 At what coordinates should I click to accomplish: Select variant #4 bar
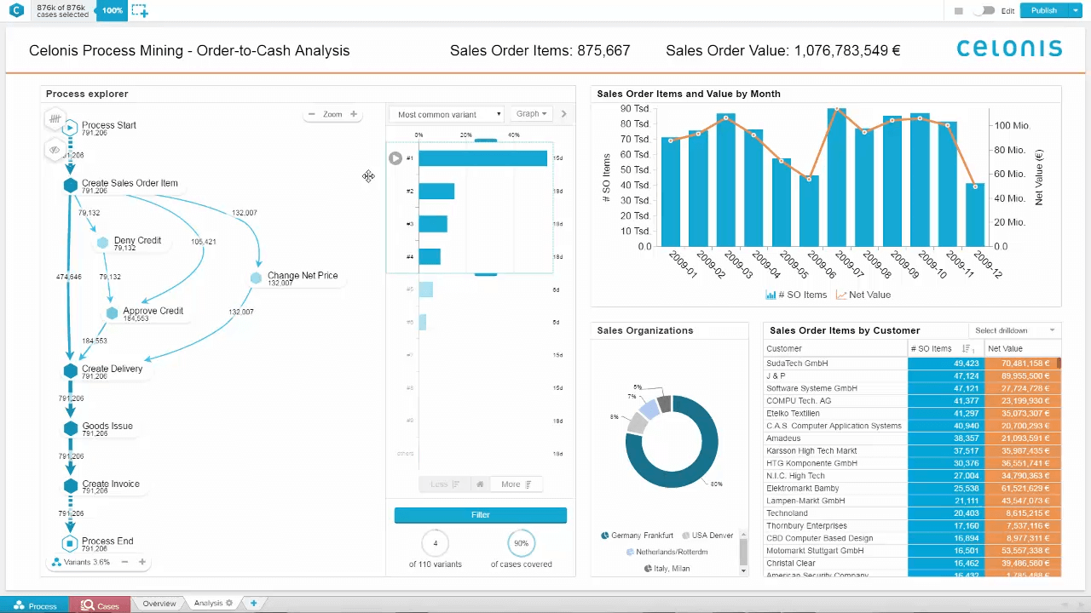pos(430,256)
